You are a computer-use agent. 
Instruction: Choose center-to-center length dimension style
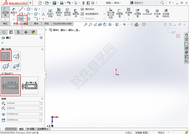[x=10, y=85]
